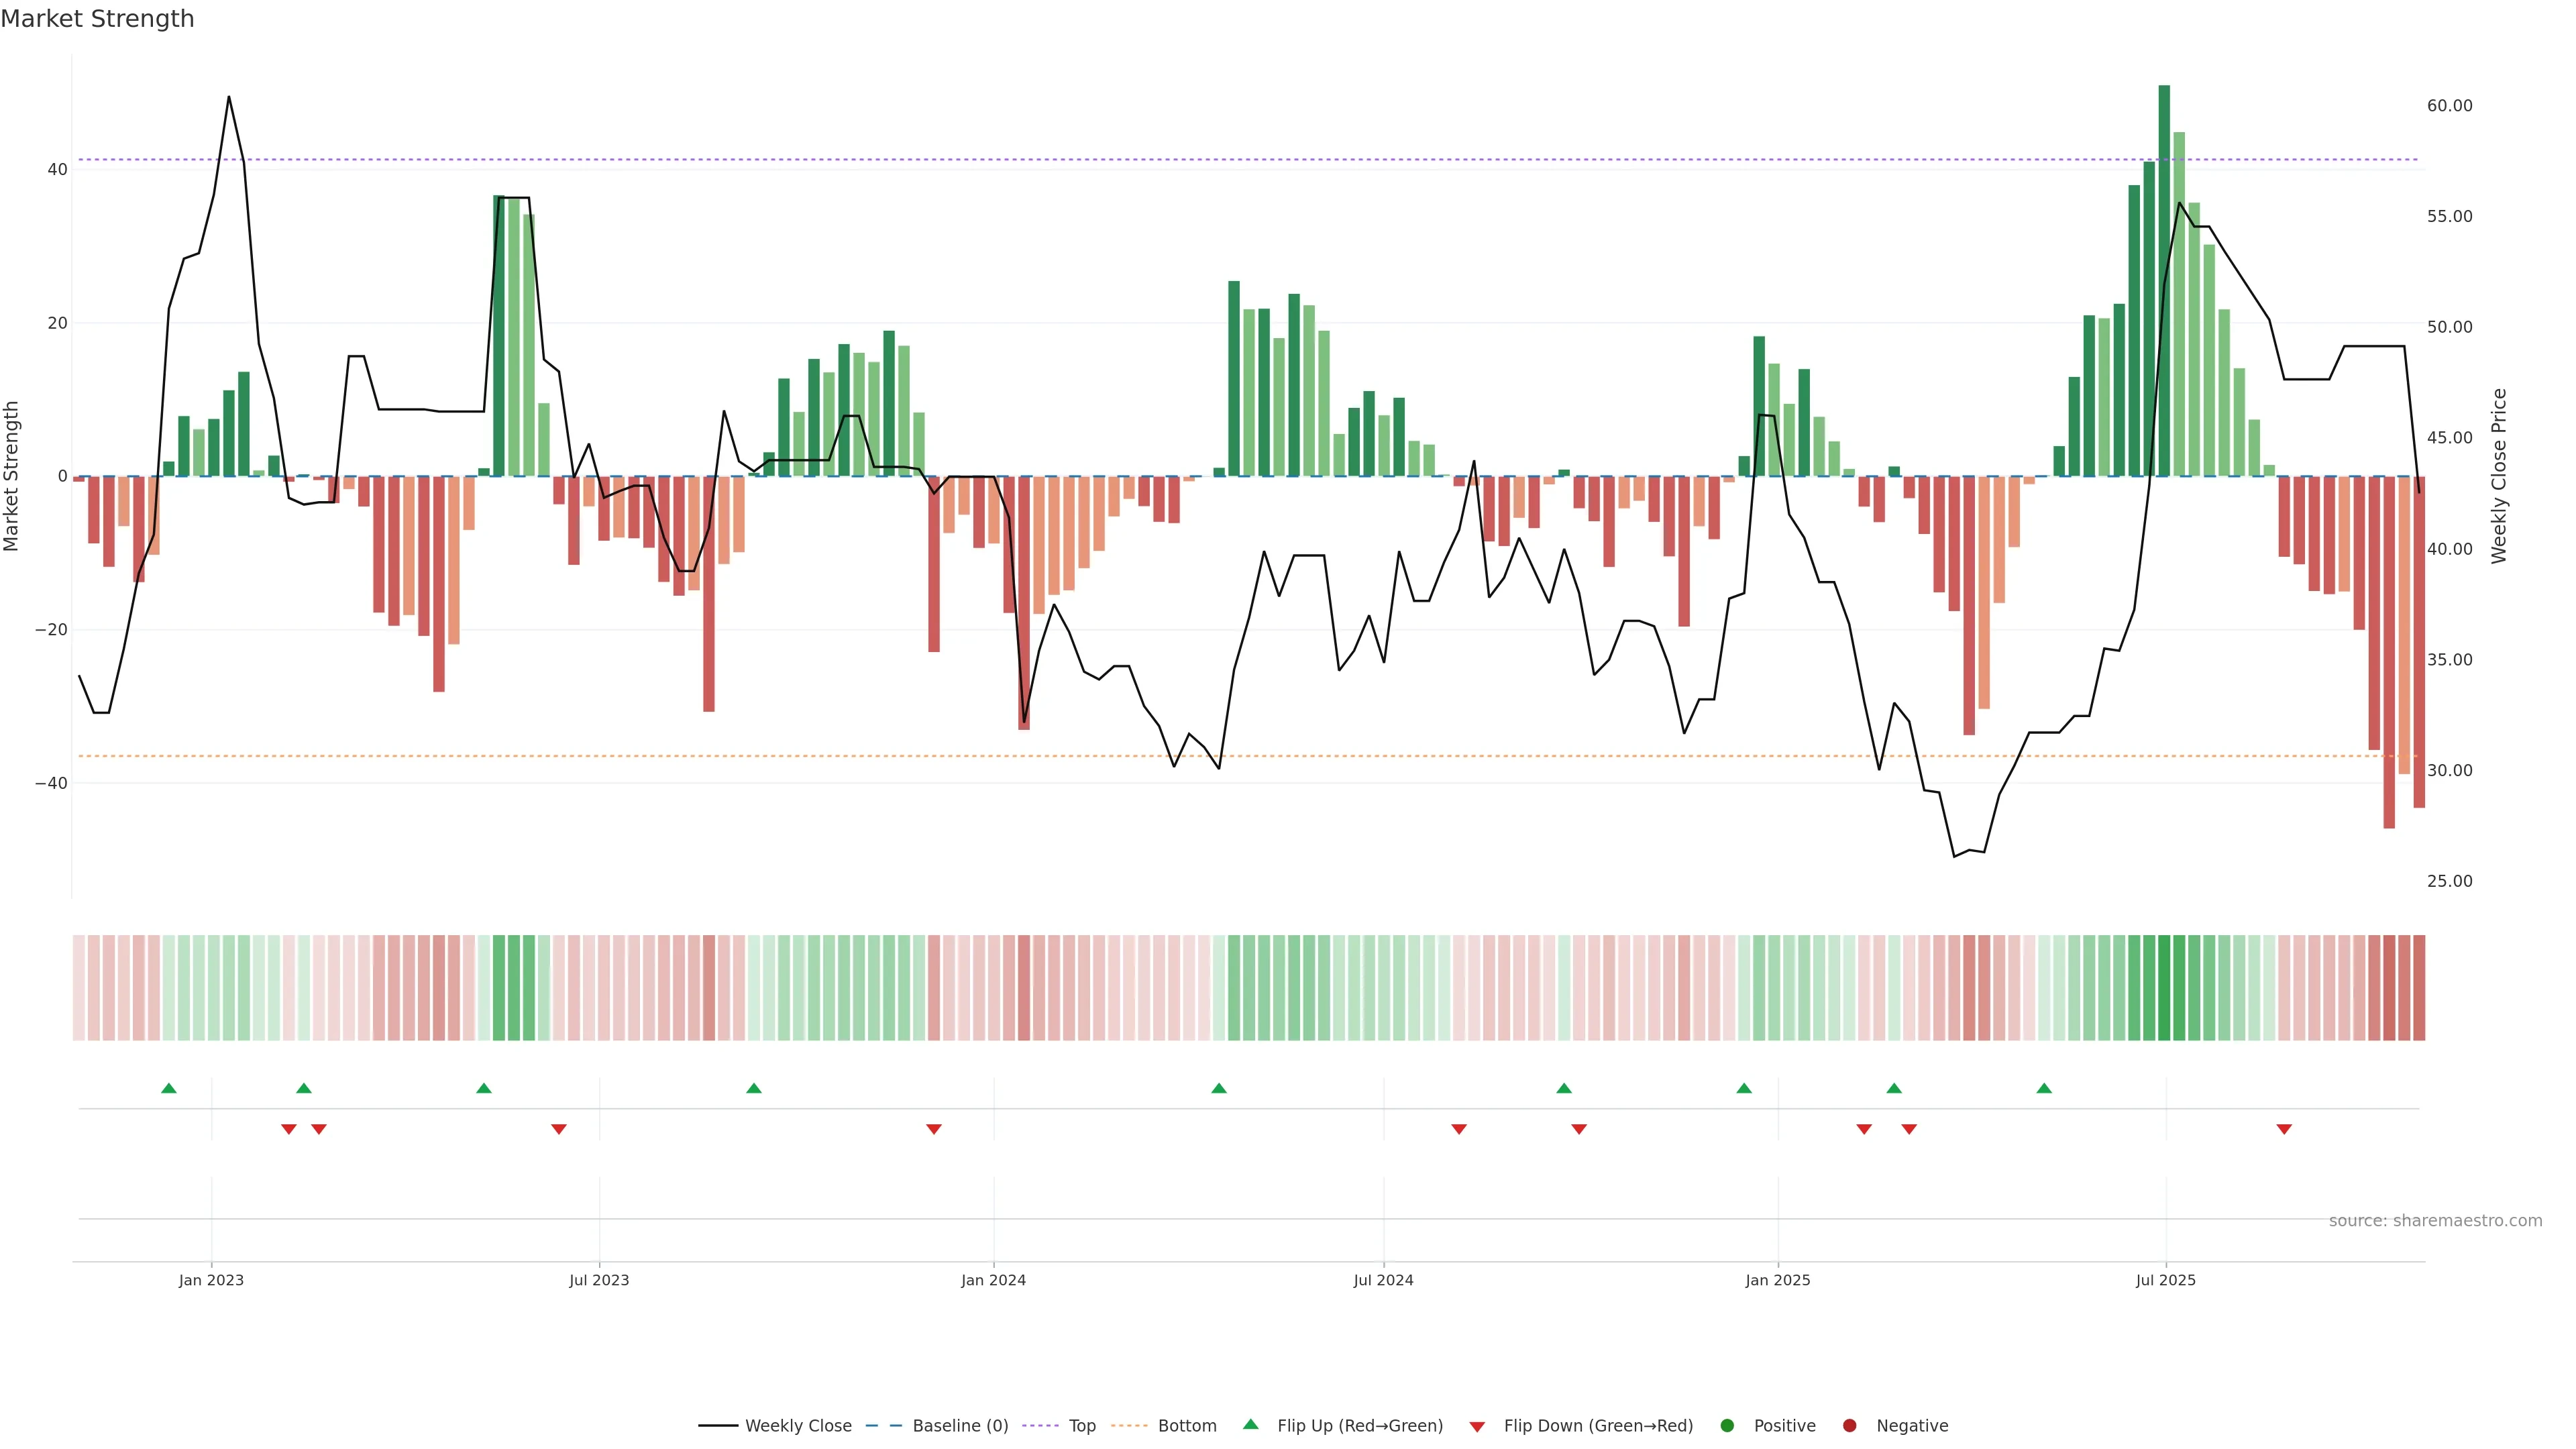Click the last red flip-down marker after Jul 2025
This screenshot has width=2576, height=1449.
pos(2284,1129)
